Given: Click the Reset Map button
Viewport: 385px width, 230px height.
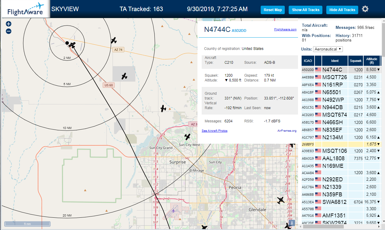Looking at the screenshot, I should coord(273,10).
